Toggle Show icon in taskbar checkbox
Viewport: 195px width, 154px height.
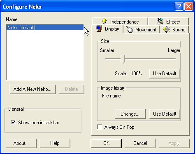pos(13,122)
